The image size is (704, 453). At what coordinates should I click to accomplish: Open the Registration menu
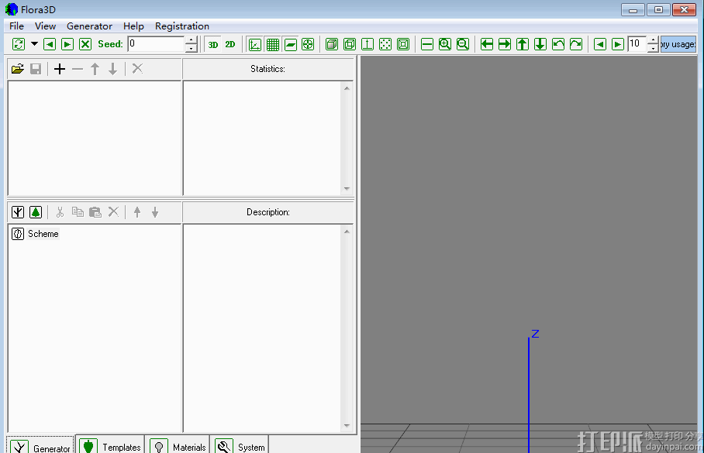click(x=182, y=26)
